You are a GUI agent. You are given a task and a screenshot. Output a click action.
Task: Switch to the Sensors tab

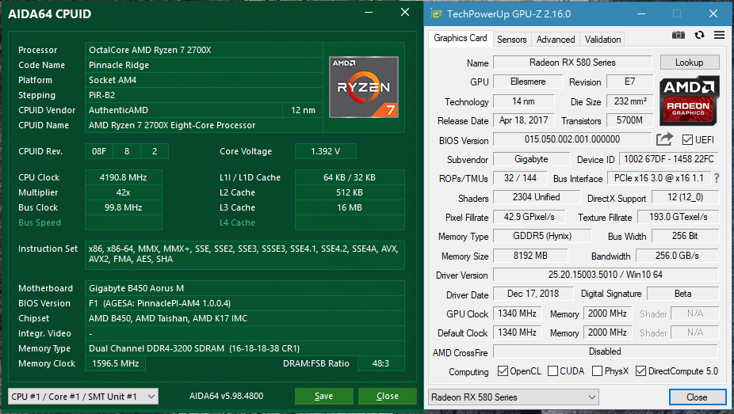(511, 40)
